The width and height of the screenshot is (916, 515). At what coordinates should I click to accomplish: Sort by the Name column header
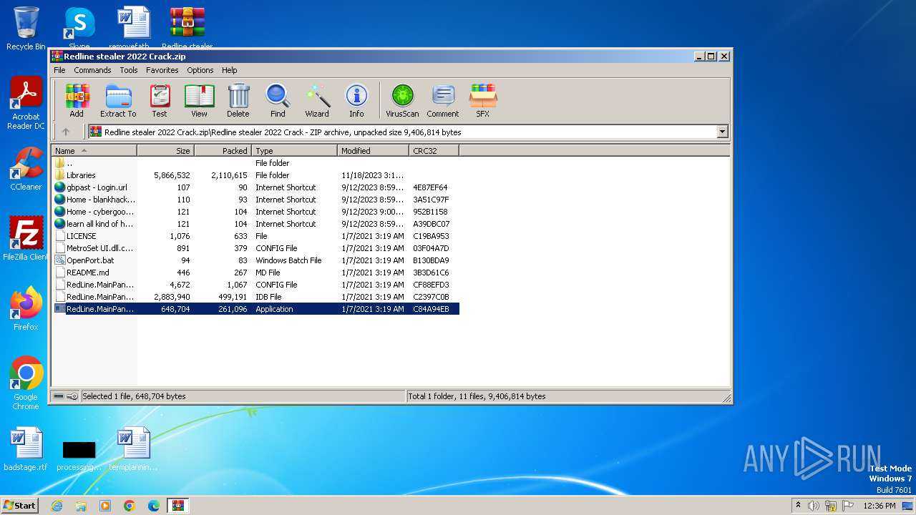click(94, 151)
